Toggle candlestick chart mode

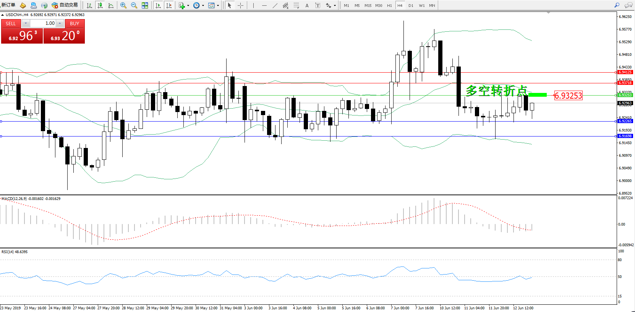click(x=100, y=5)
